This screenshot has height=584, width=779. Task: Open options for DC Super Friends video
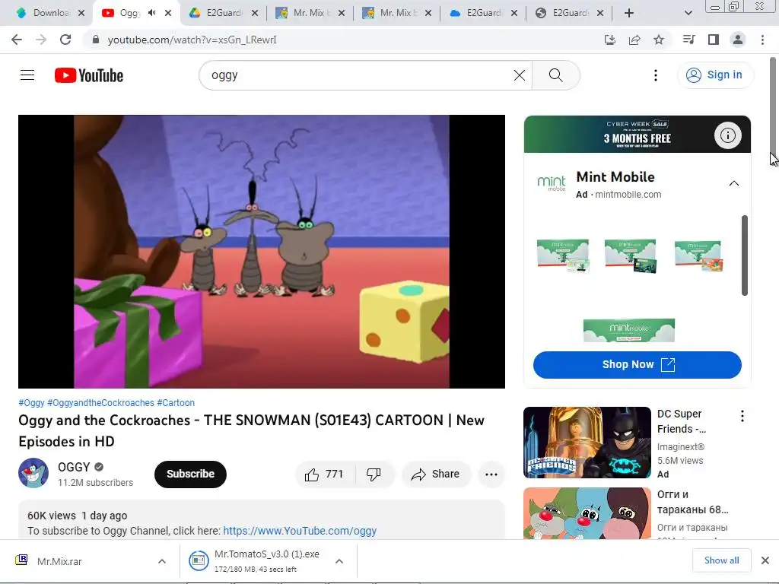click(742, 416)
